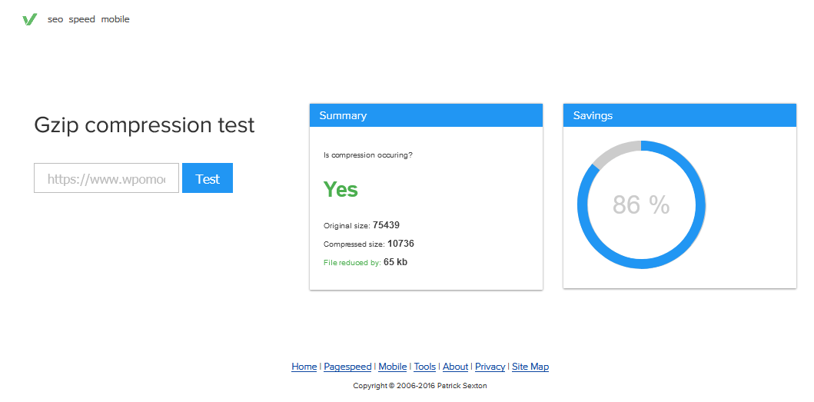Open the speed menu item
The height and width of the screenshot is (402, 814).
[82, 19]
